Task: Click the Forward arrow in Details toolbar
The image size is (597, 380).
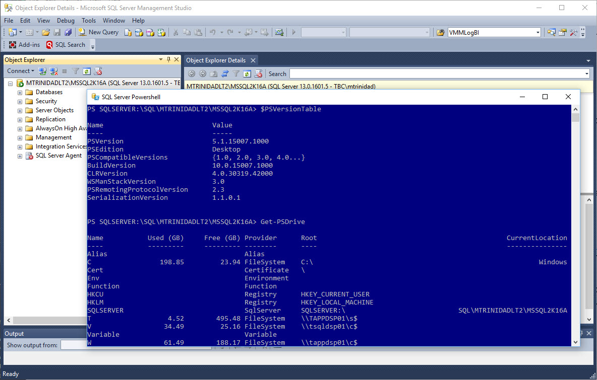Action: pyautogui.click(x=203, y=73)
